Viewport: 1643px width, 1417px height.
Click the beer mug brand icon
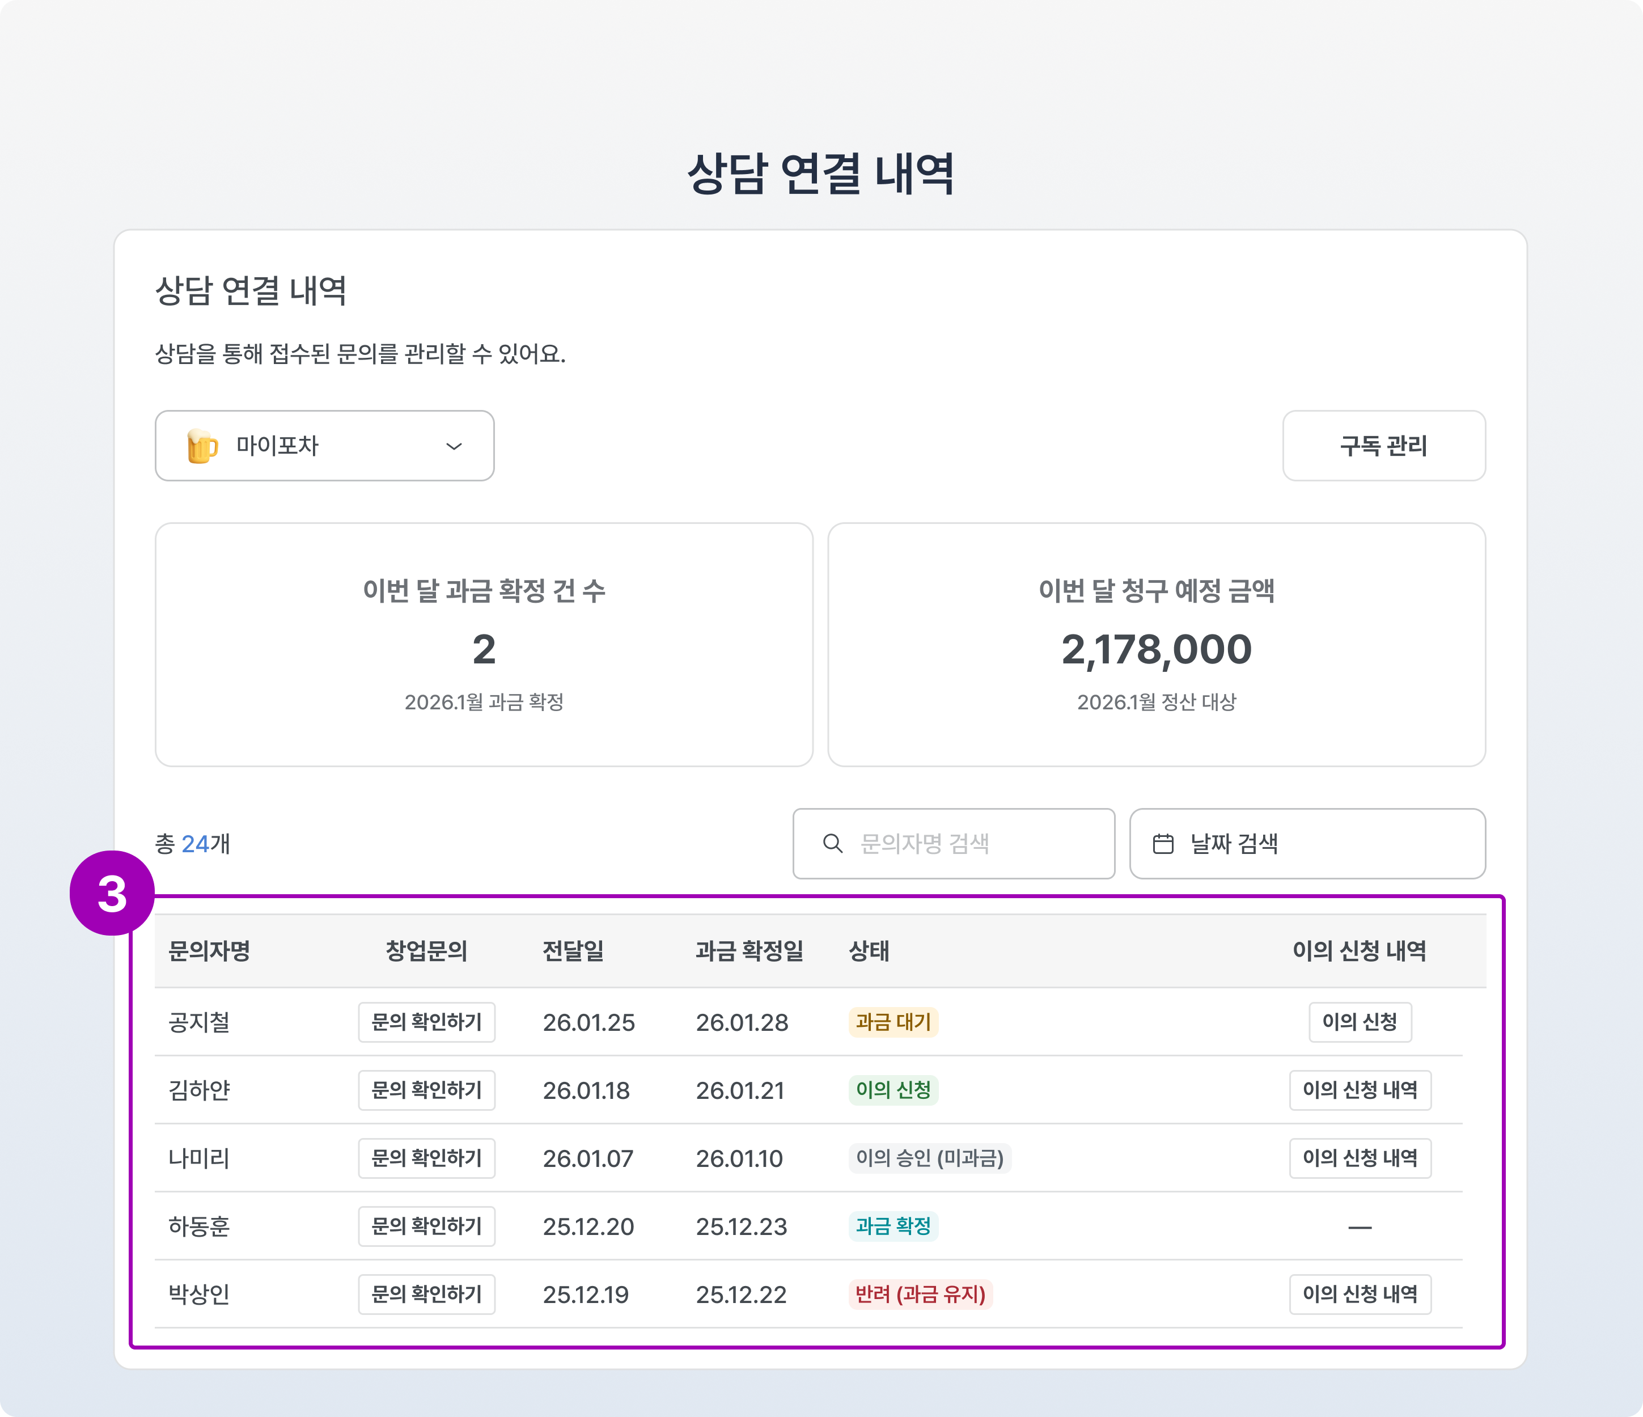click(201, 446)
